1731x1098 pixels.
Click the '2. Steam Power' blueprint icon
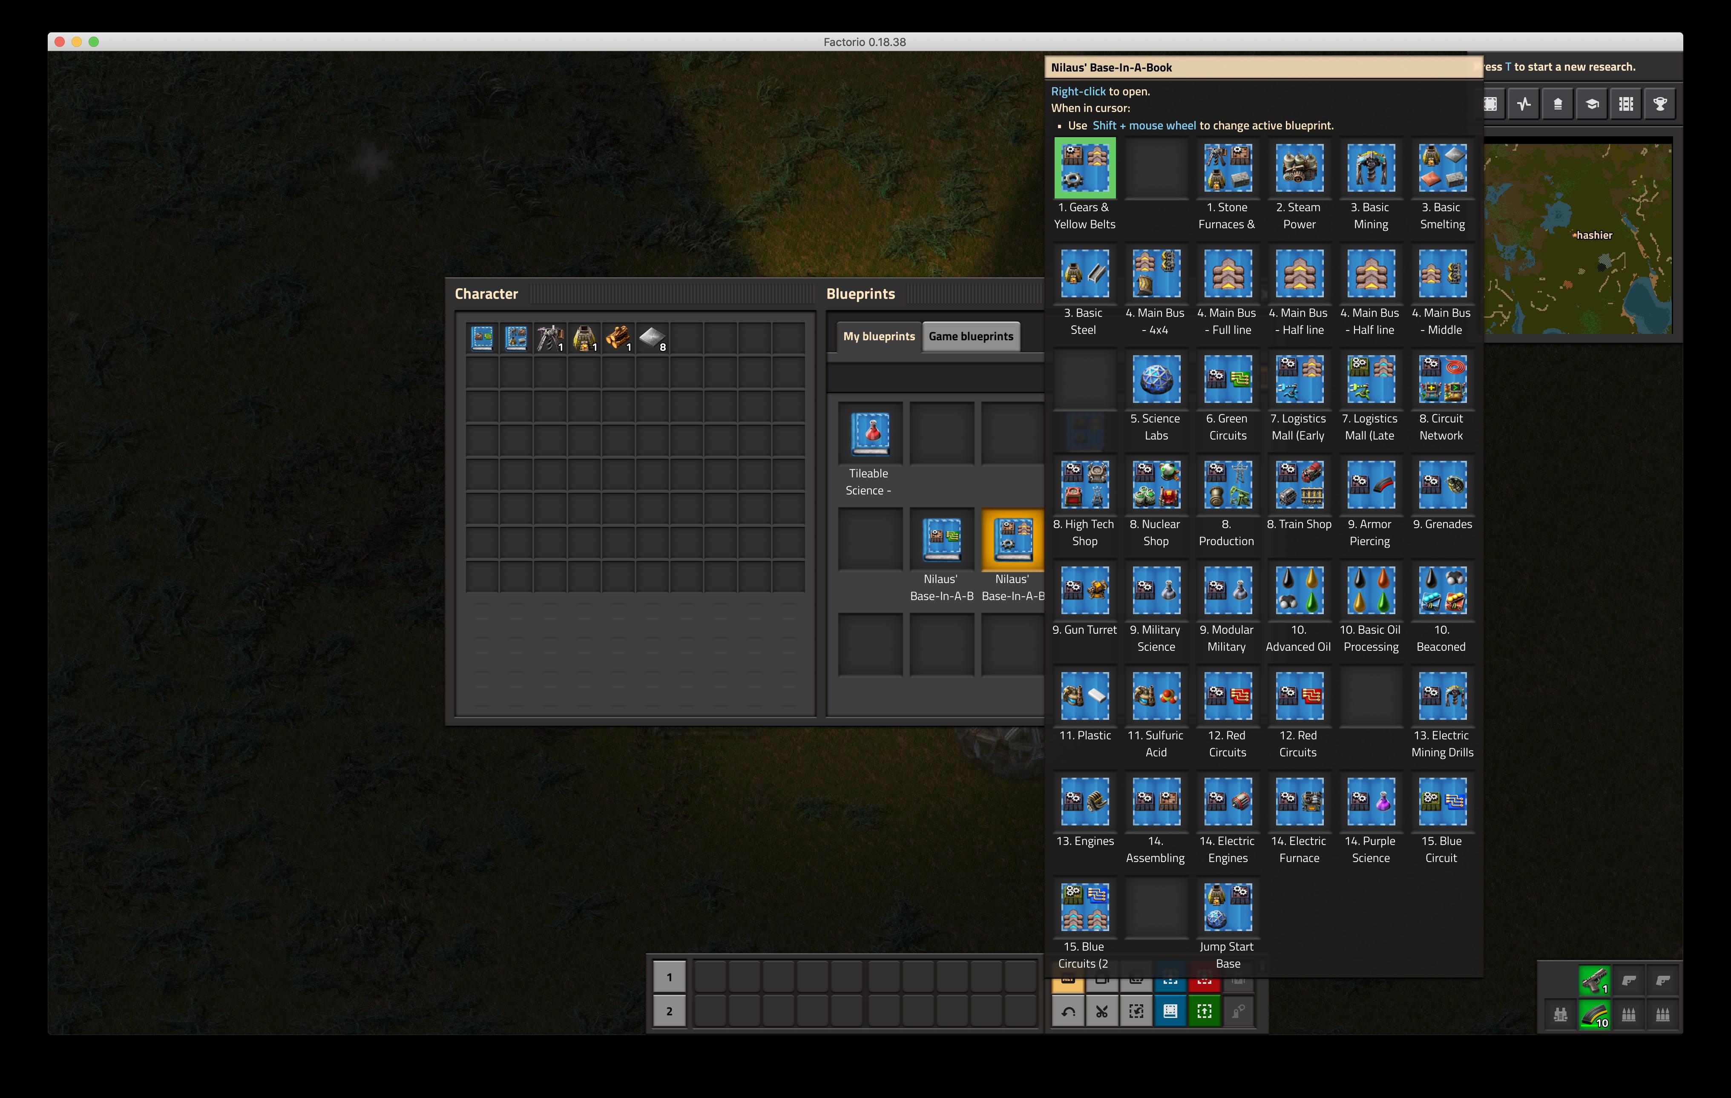click(1299, 168)
